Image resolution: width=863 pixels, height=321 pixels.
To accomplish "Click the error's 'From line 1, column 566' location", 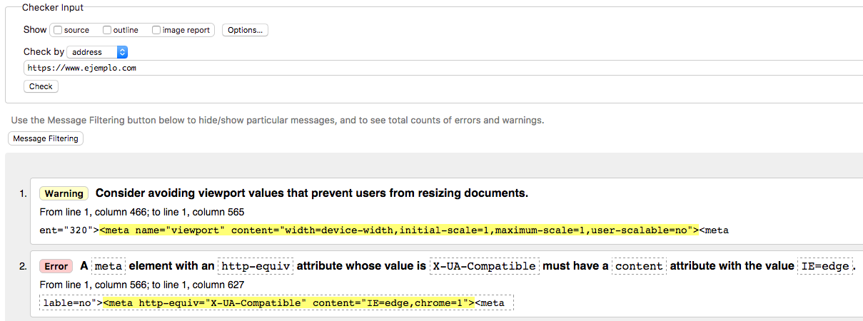I will point(142,285).
